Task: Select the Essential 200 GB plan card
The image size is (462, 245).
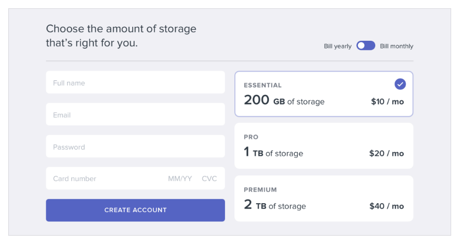Action: (x=324, y=94)
